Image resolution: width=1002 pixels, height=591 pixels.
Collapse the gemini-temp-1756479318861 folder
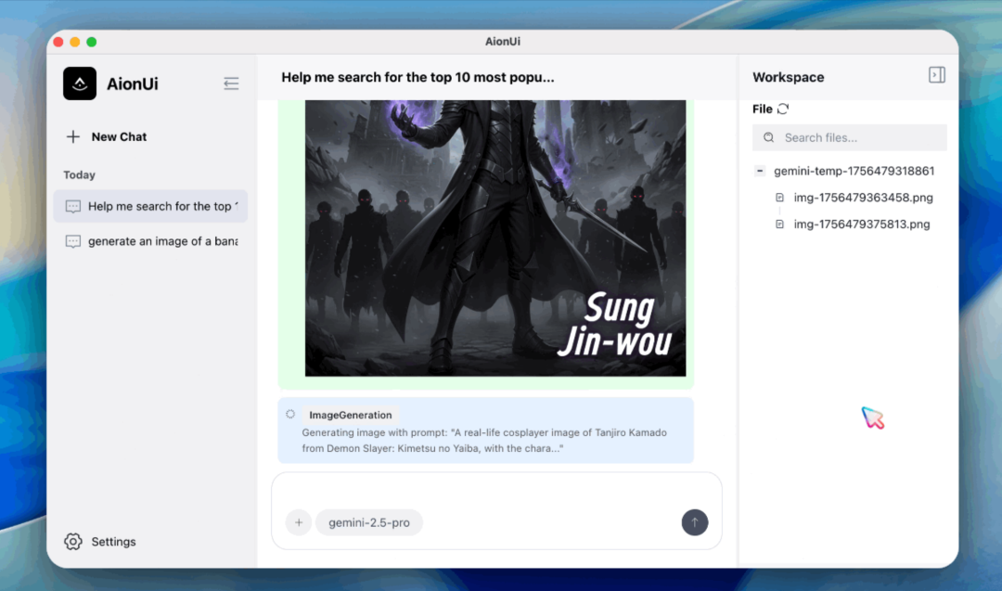coord(760,171)
